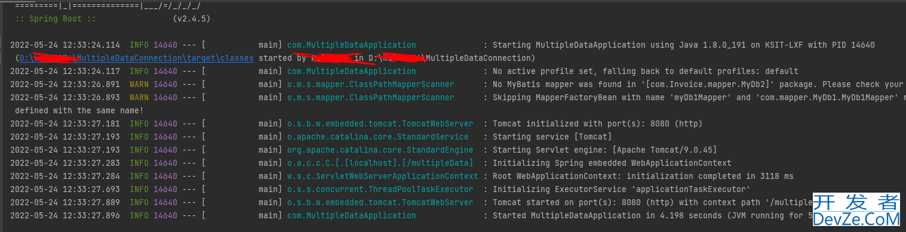Screen dimensions: 906x232
Task: Select the timestamp '2022-05-24 12:33:27.693'
Action: [65, 189]
